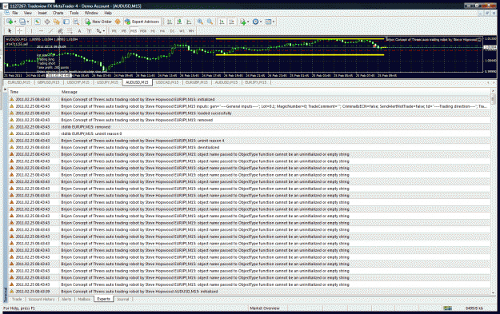Open the Profiles toolbar icon
Image resolution: width=500 pixels, height=314 pixels.
pyautogui.click(x=22, y=22)
